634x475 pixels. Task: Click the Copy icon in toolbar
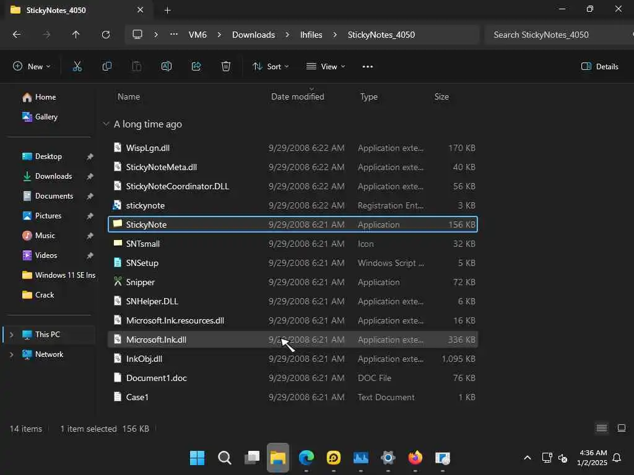point(106,67)
